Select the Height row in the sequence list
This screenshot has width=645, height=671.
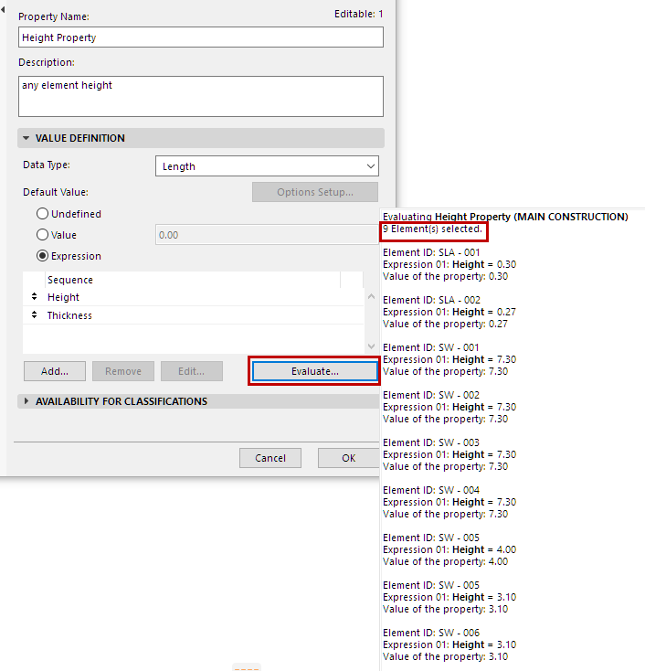pos(194,297)
